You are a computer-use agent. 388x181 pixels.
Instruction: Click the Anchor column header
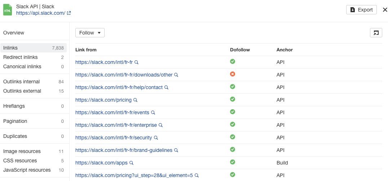pos(285,50)
